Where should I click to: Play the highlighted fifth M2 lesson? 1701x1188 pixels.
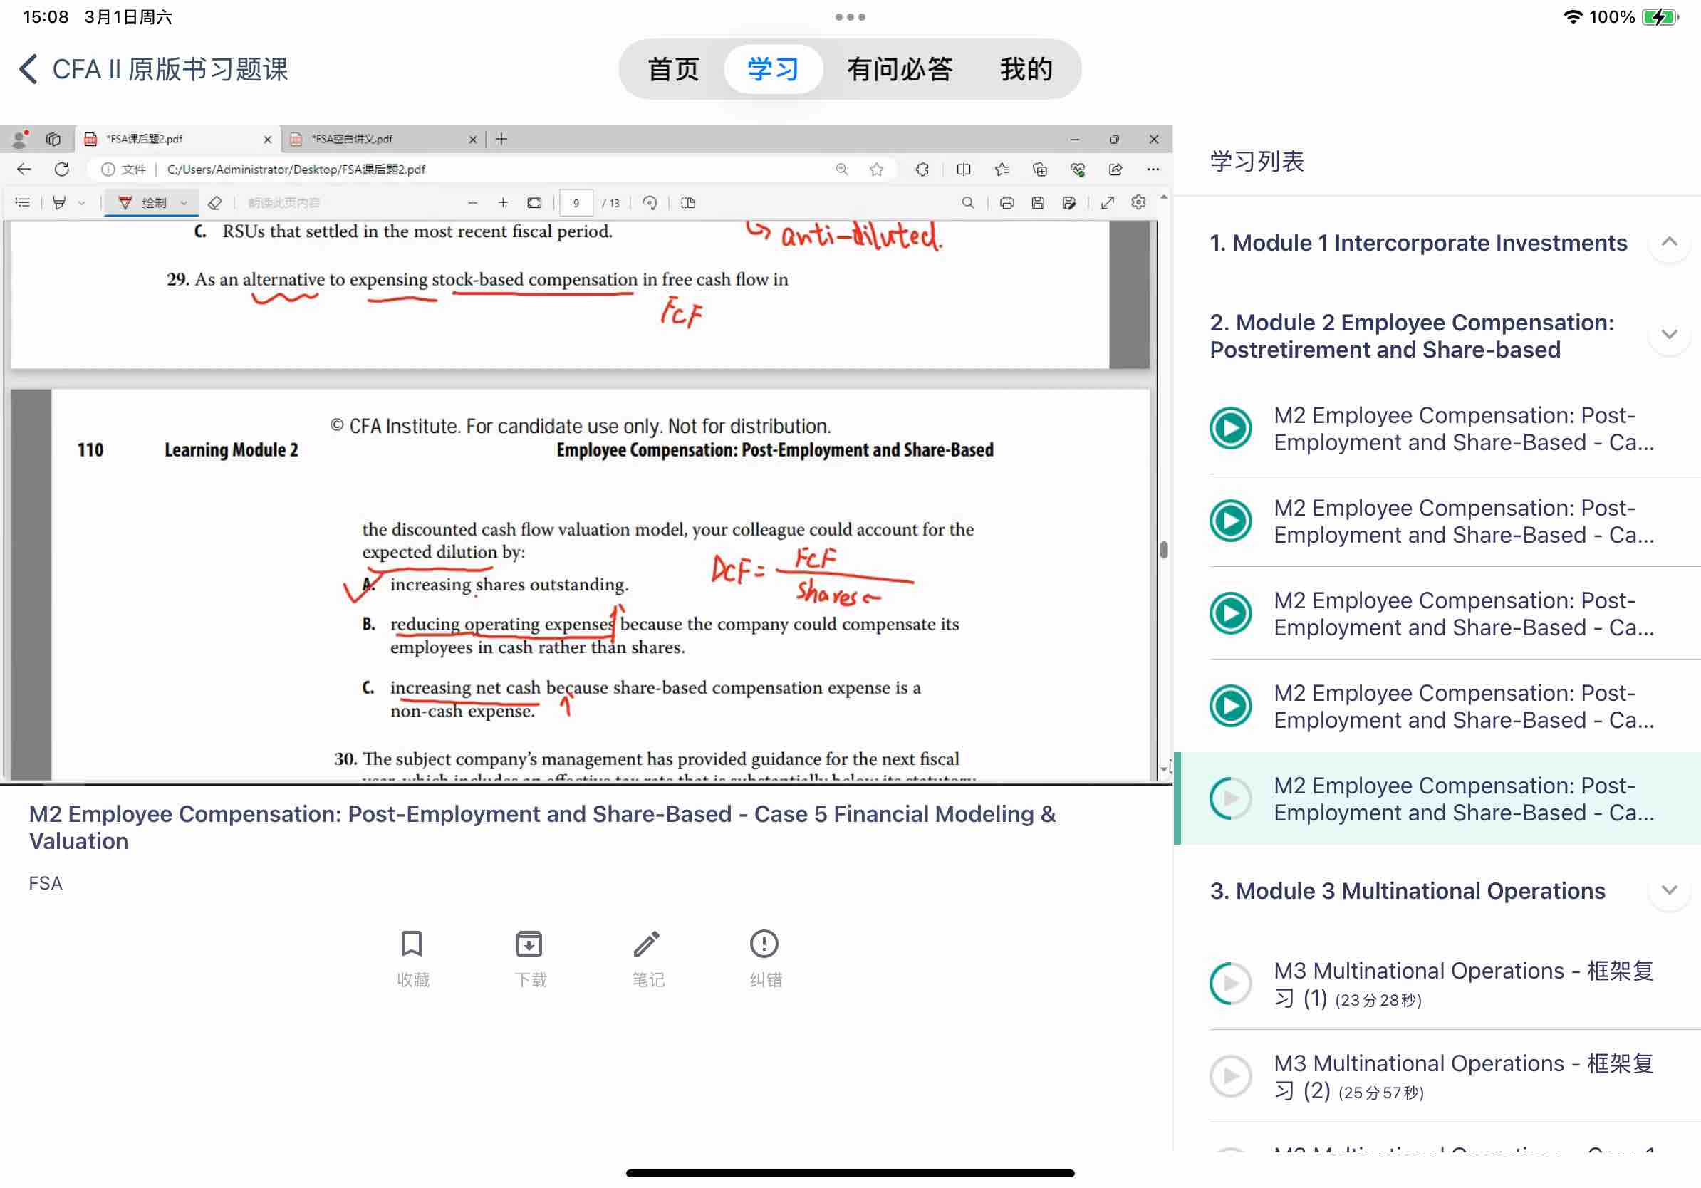click(x=1231, y=798)
